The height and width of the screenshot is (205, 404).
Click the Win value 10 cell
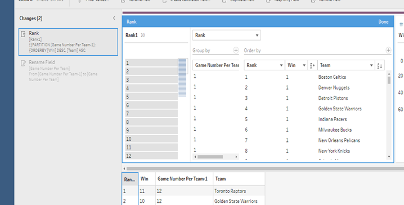click(x=147, y=201)
